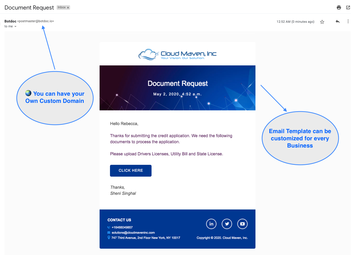
Task: Star the Document Request email
Action: point(322,22)
